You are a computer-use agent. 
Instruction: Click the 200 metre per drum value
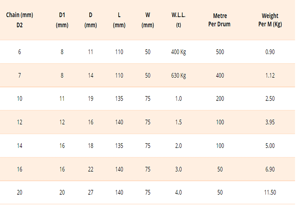tap(220, 99)
